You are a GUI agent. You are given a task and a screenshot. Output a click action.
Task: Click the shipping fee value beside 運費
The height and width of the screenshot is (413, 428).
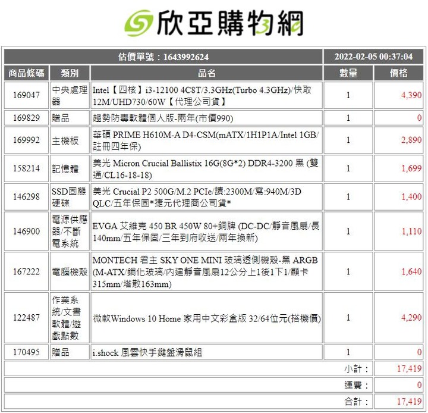click(x=419, y=385)
